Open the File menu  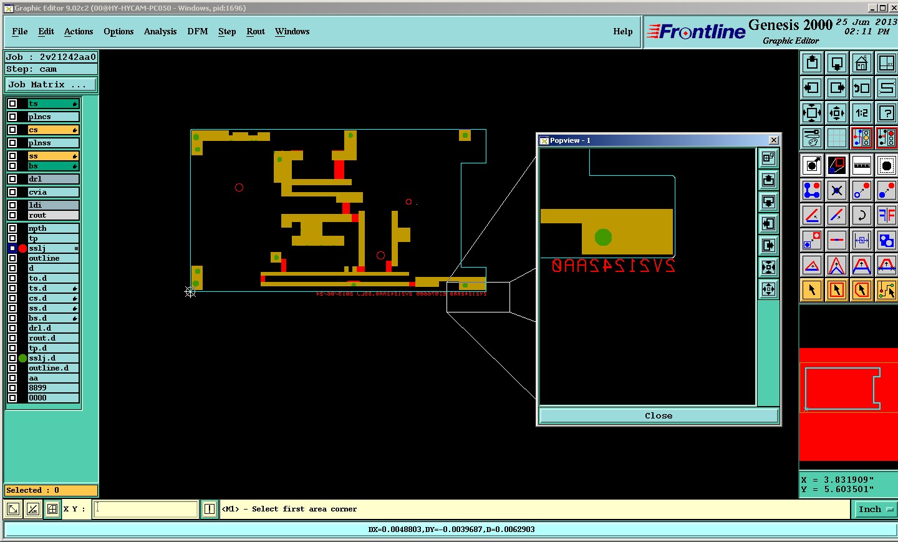[20, 31]
